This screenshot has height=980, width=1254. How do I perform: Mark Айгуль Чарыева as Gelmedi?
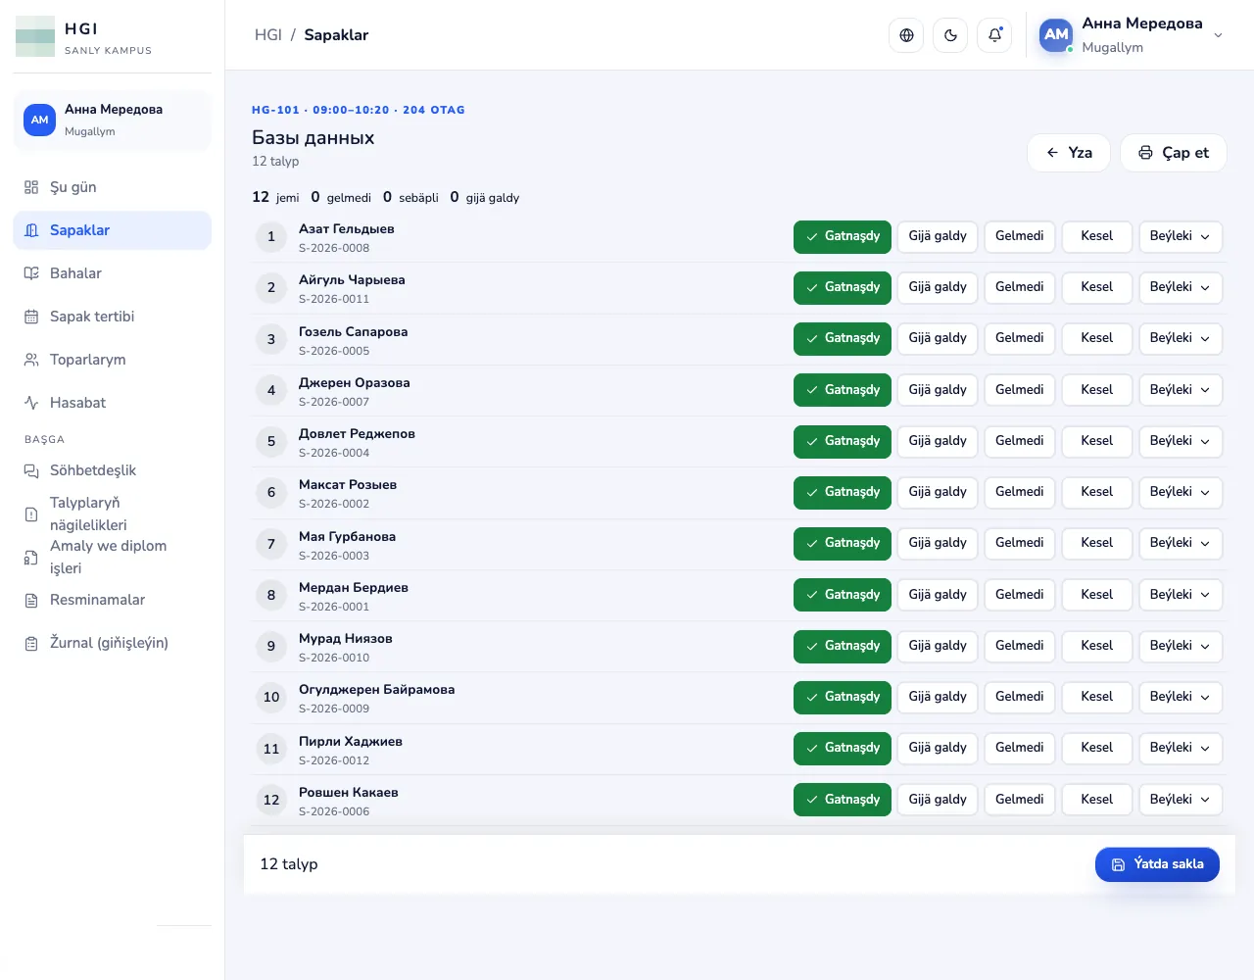pyautogui.click(x=1019, y=287)
